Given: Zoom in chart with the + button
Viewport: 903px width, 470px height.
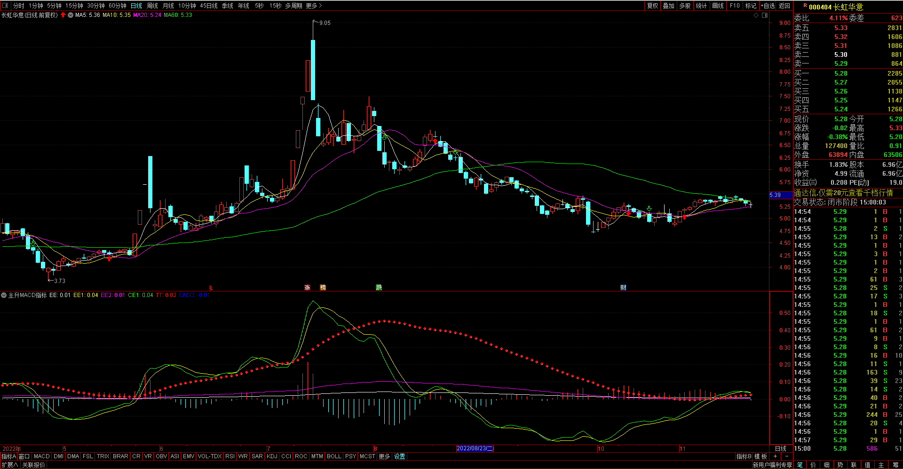Looking at the screenshot, I should point(775,456).
